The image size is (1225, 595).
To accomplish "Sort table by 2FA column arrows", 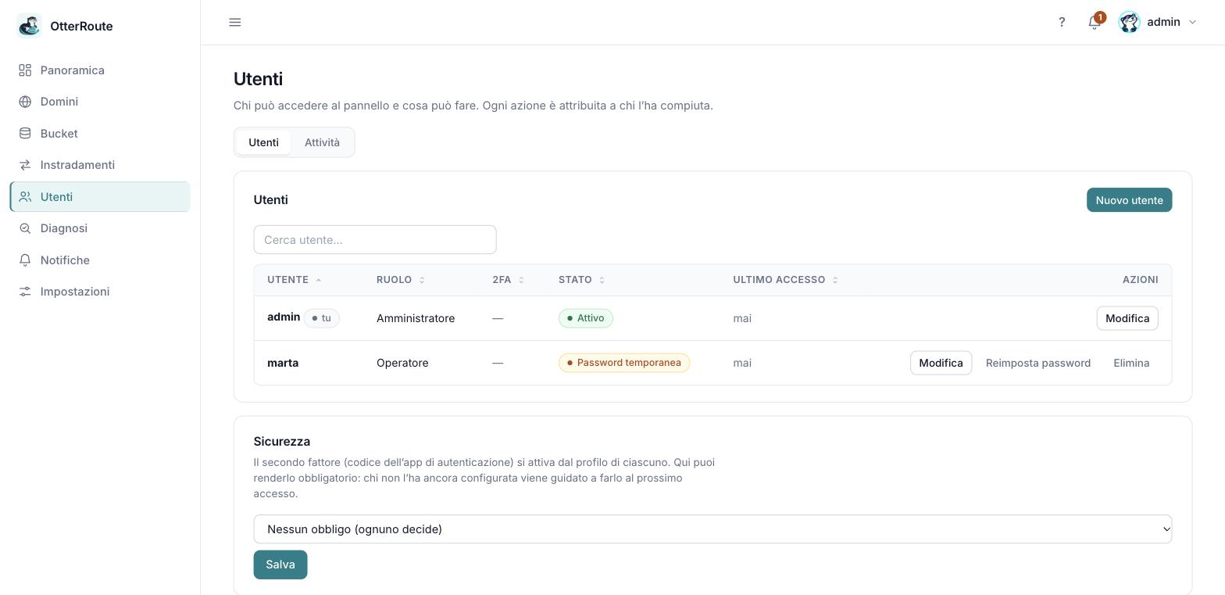I will (x=521, y=280).
